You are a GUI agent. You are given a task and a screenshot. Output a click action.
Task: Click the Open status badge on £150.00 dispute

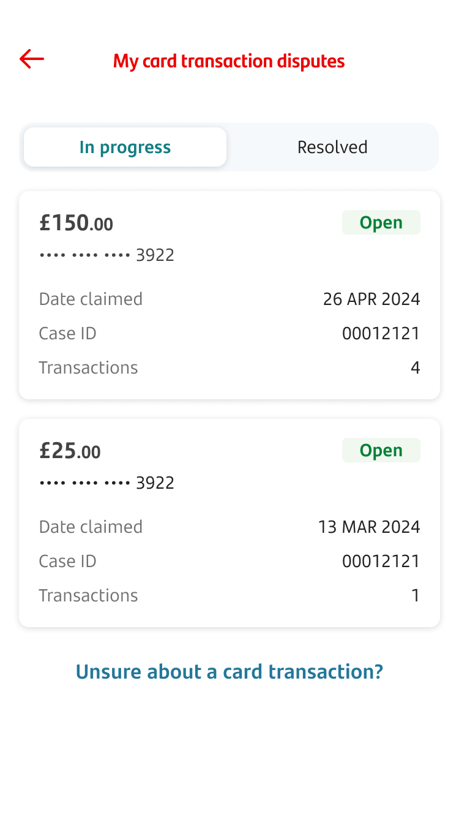381,222
